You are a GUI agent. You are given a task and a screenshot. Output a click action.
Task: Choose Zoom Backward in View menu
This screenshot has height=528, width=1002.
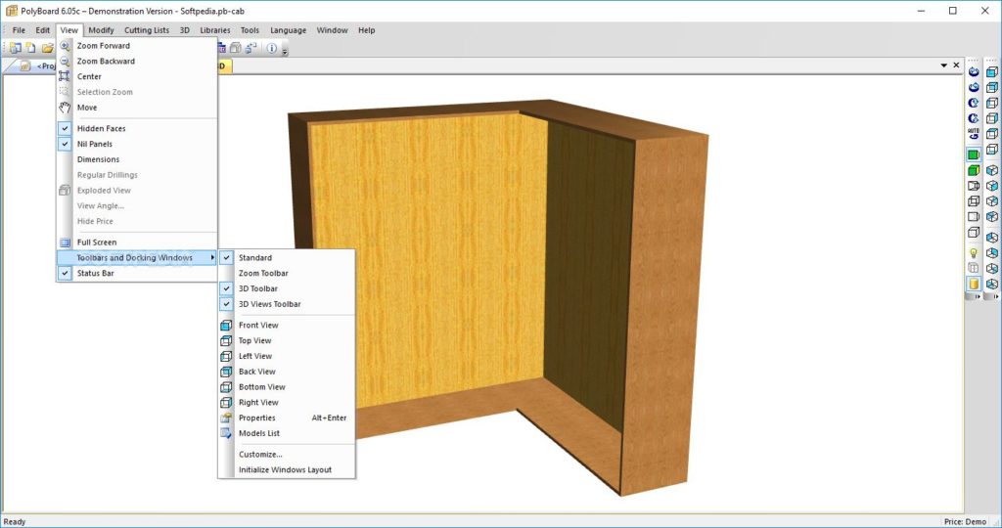click(137, 62)
